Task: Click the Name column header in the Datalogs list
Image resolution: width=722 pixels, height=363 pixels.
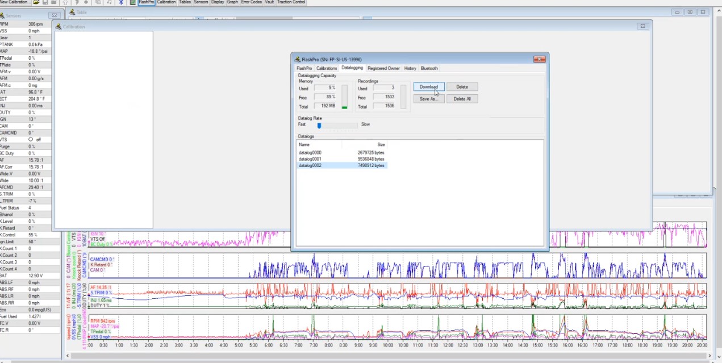Action: coord(319,145)
